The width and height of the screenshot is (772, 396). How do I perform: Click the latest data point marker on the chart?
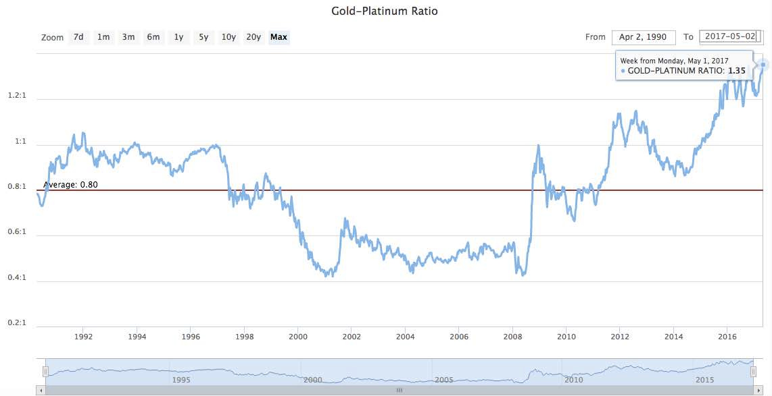tap(762, 65)
